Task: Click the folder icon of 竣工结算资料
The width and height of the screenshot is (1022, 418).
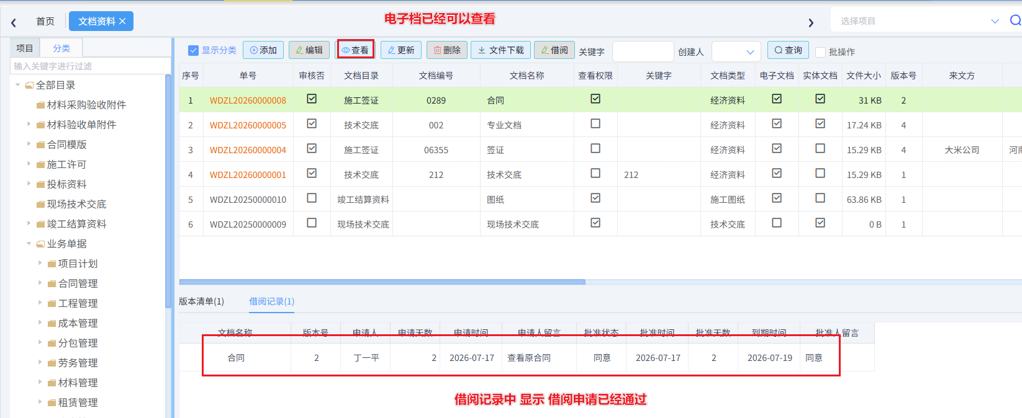Action: point(40,224)
